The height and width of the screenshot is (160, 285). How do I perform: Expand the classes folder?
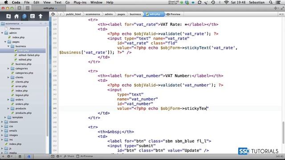pyautogui.click(x=2, y=122)
